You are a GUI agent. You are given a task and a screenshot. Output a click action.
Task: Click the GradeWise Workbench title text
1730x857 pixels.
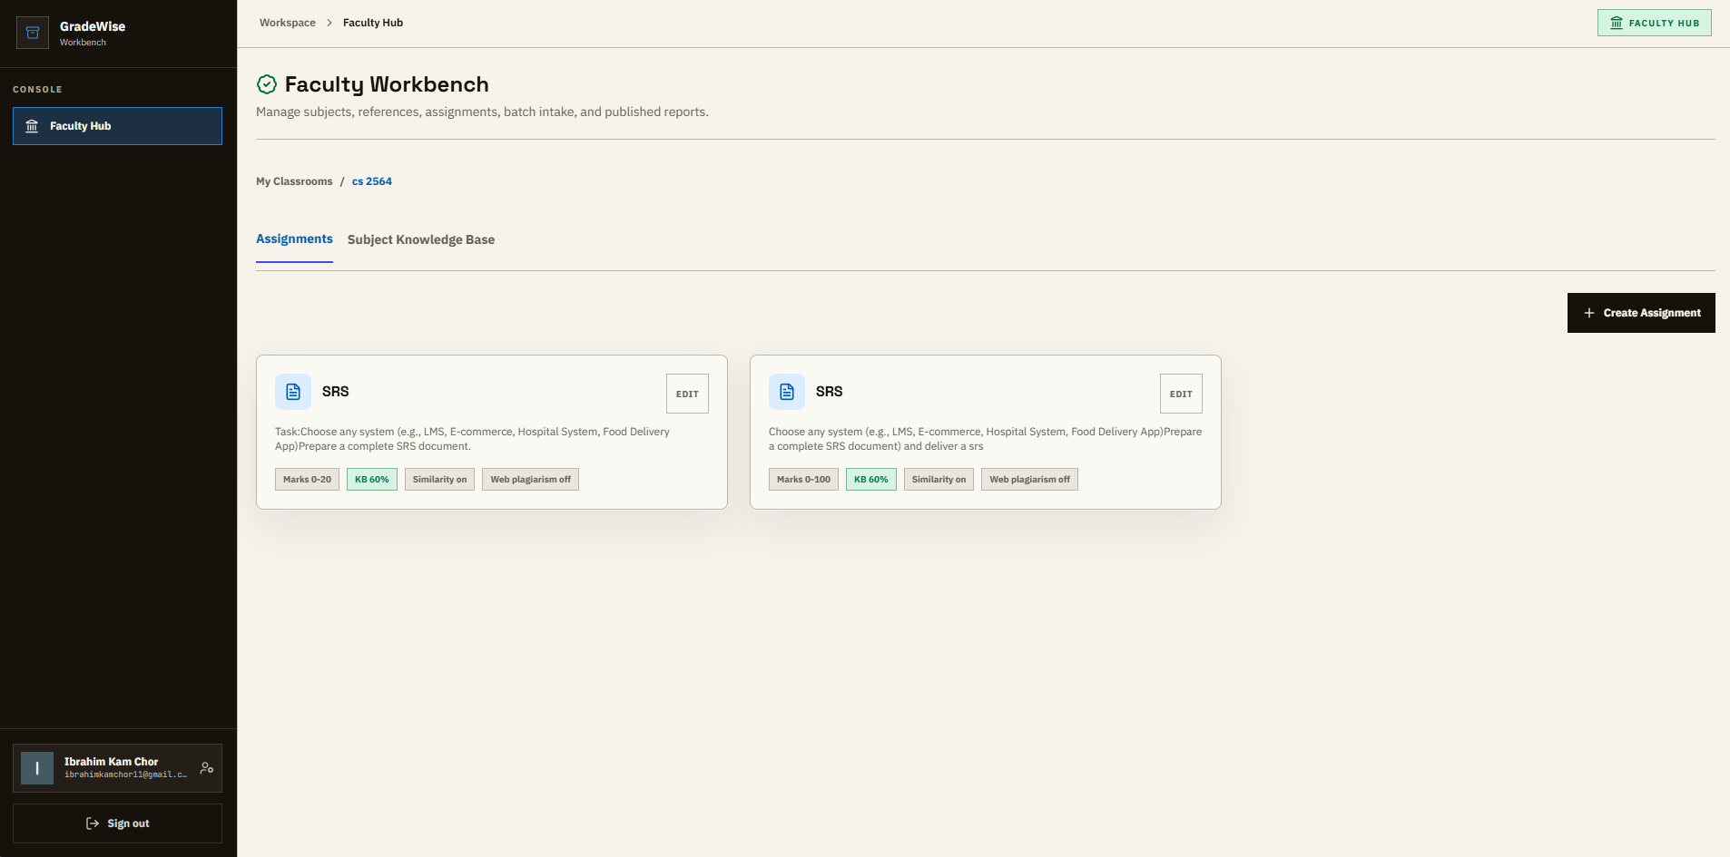(93, 33)
